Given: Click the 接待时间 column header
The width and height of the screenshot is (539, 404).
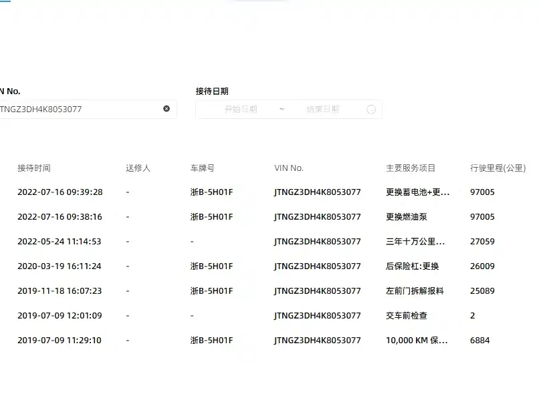Looking at the screenshot, I should (34, 168).
